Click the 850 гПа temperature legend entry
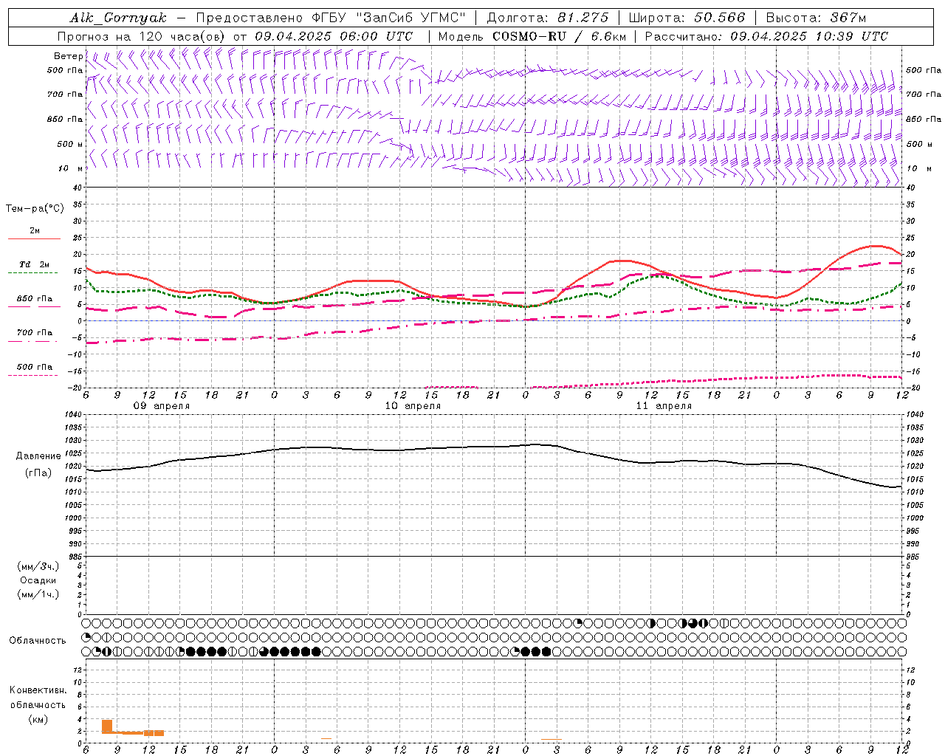945x756 pixels. tap(35, 299)
